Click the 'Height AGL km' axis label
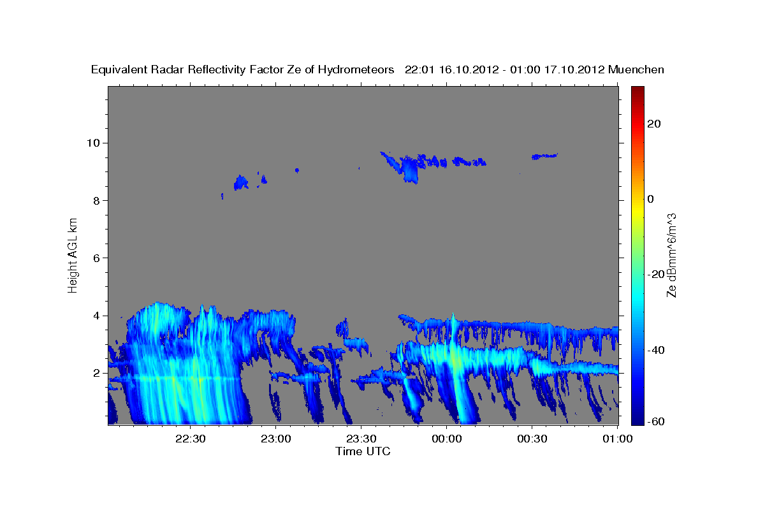This screenshot has width=765, height=510. [x=73, y=255]
